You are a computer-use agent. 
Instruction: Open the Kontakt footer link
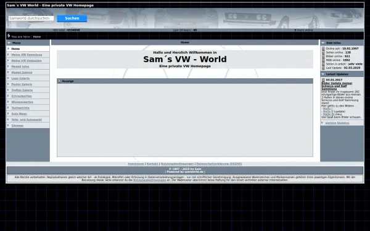(x=152, y=164)
